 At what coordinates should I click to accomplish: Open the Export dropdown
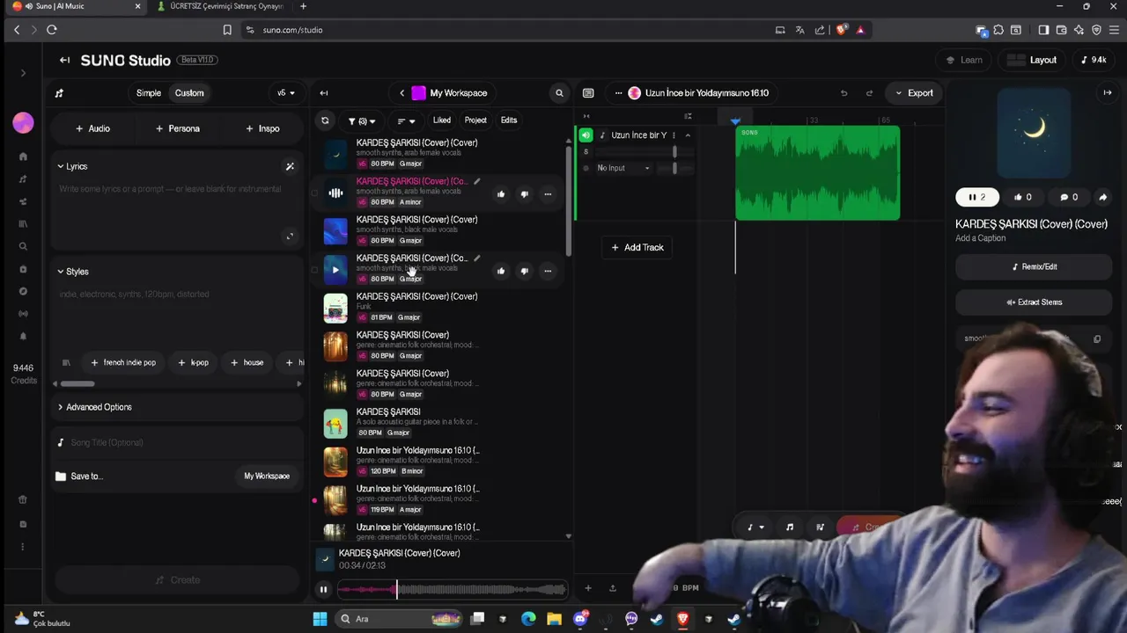click(x=914, y=92)
